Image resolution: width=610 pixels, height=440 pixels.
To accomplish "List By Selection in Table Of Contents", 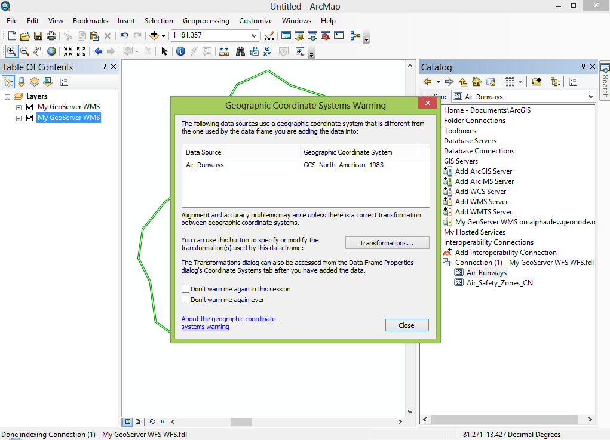I will [x=48, y=82].
